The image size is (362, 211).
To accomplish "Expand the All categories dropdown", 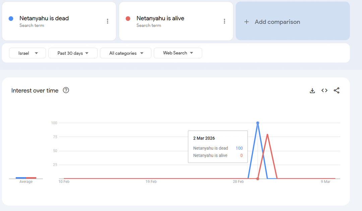I will point(126,53).
